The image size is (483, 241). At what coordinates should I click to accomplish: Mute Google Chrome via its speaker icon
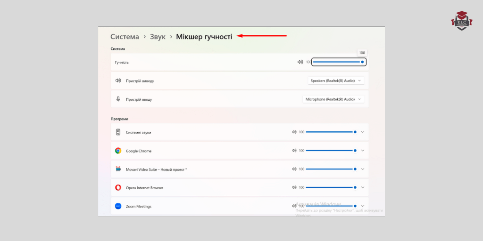coord(294,150)
